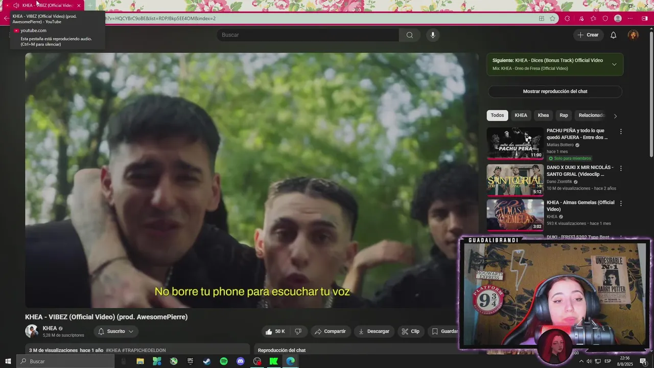
Task: Open the #KHEA hashtag link
Action: 113,350
